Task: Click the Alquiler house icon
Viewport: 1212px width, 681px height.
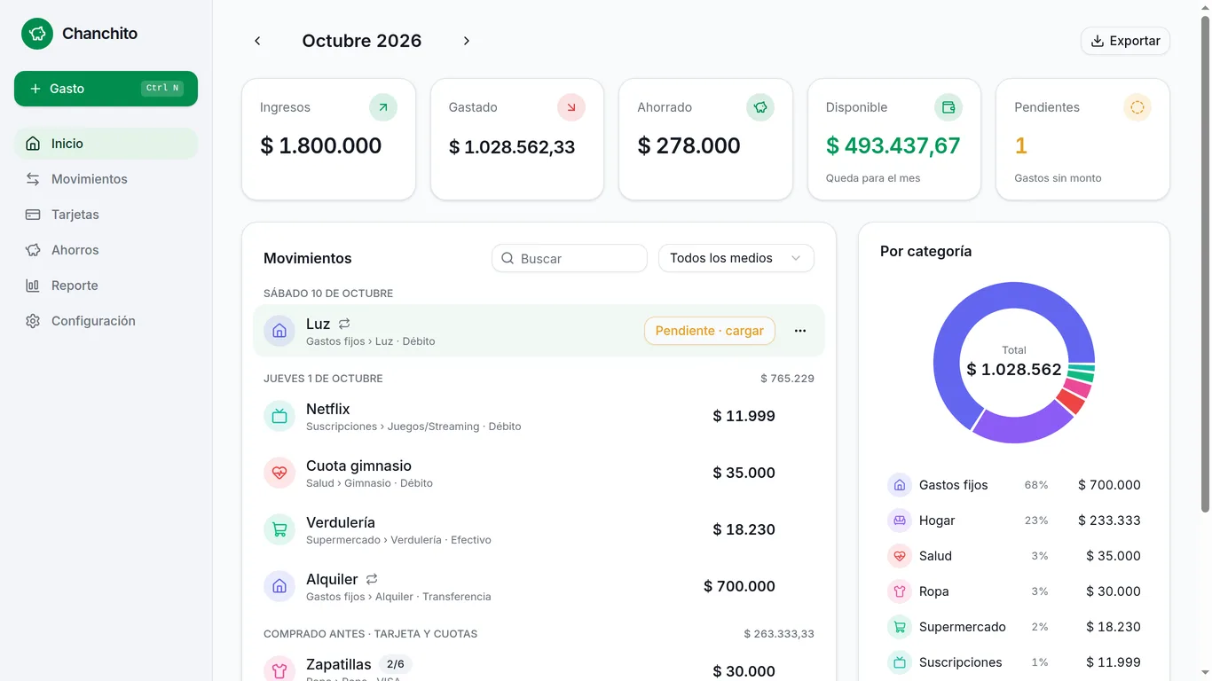Action: [x=279, y=586]
